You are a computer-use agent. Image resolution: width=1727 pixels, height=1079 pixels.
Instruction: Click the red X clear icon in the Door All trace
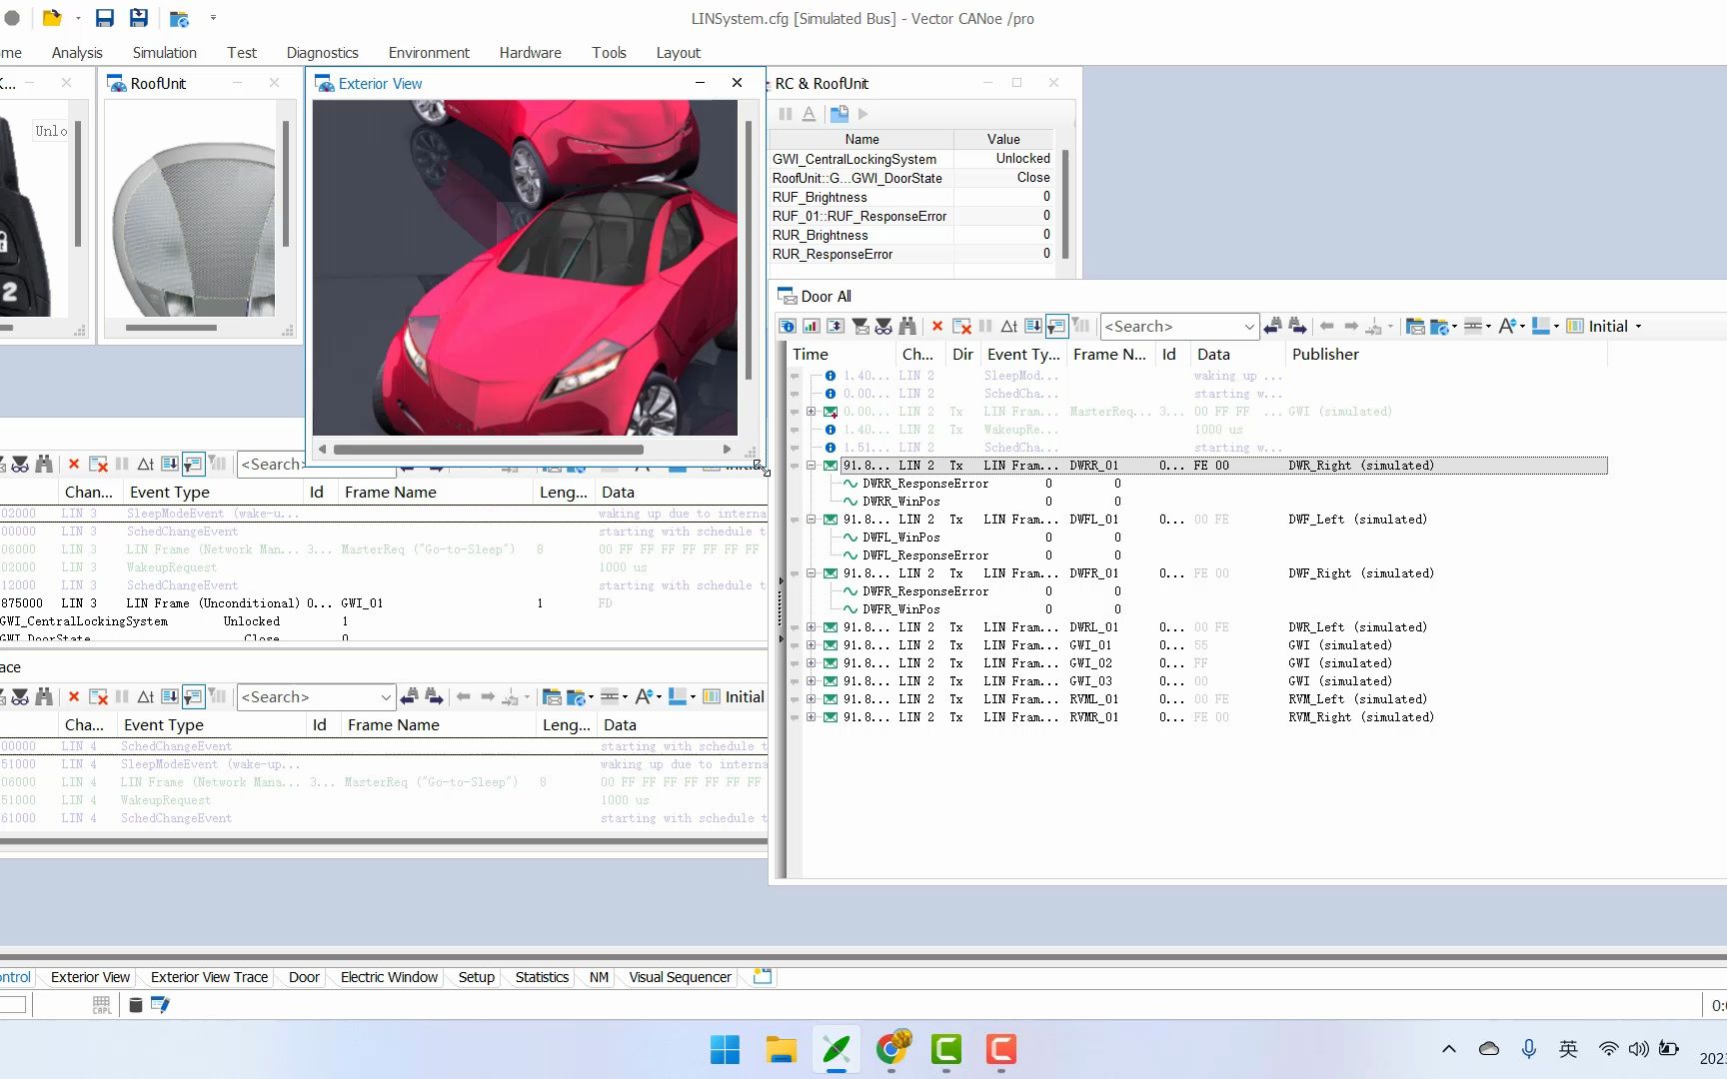(x=936, y=326)
